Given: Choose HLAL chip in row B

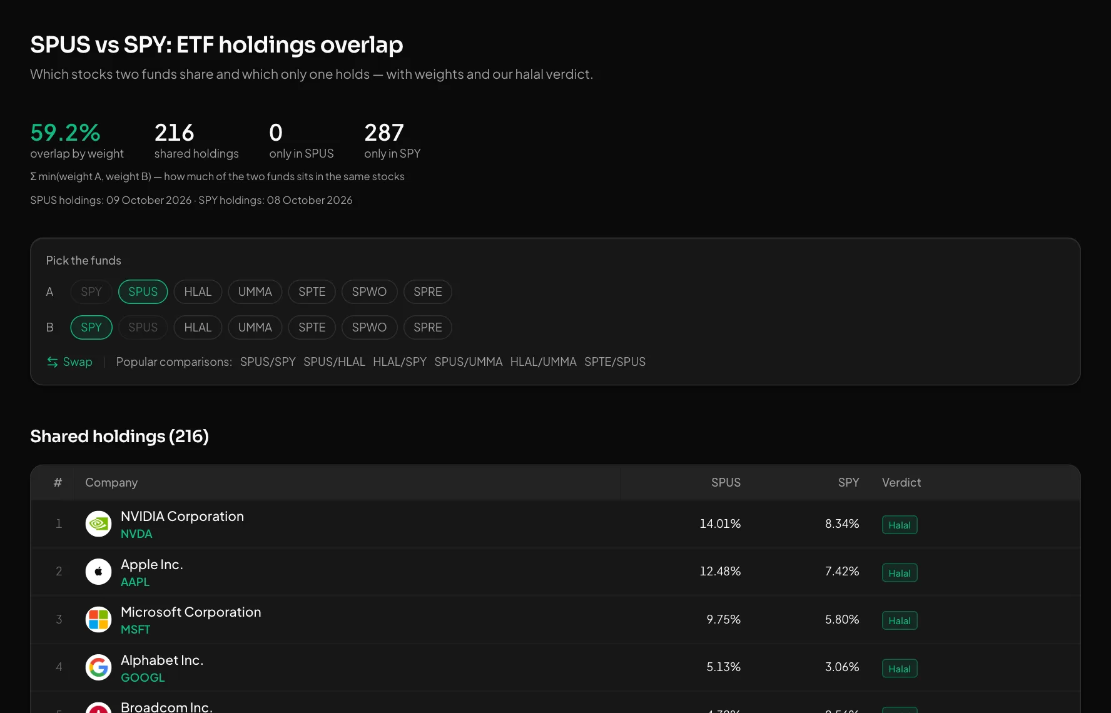Looking at the screenshot, I should click(x=198, y=327).
